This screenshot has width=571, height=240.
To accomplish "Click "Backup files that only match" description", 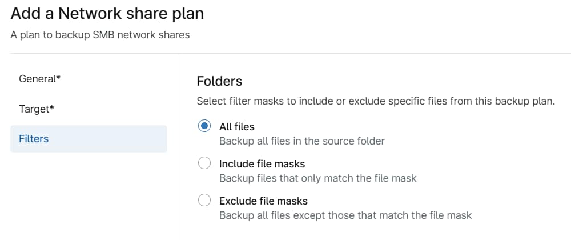I will [318, 178].
